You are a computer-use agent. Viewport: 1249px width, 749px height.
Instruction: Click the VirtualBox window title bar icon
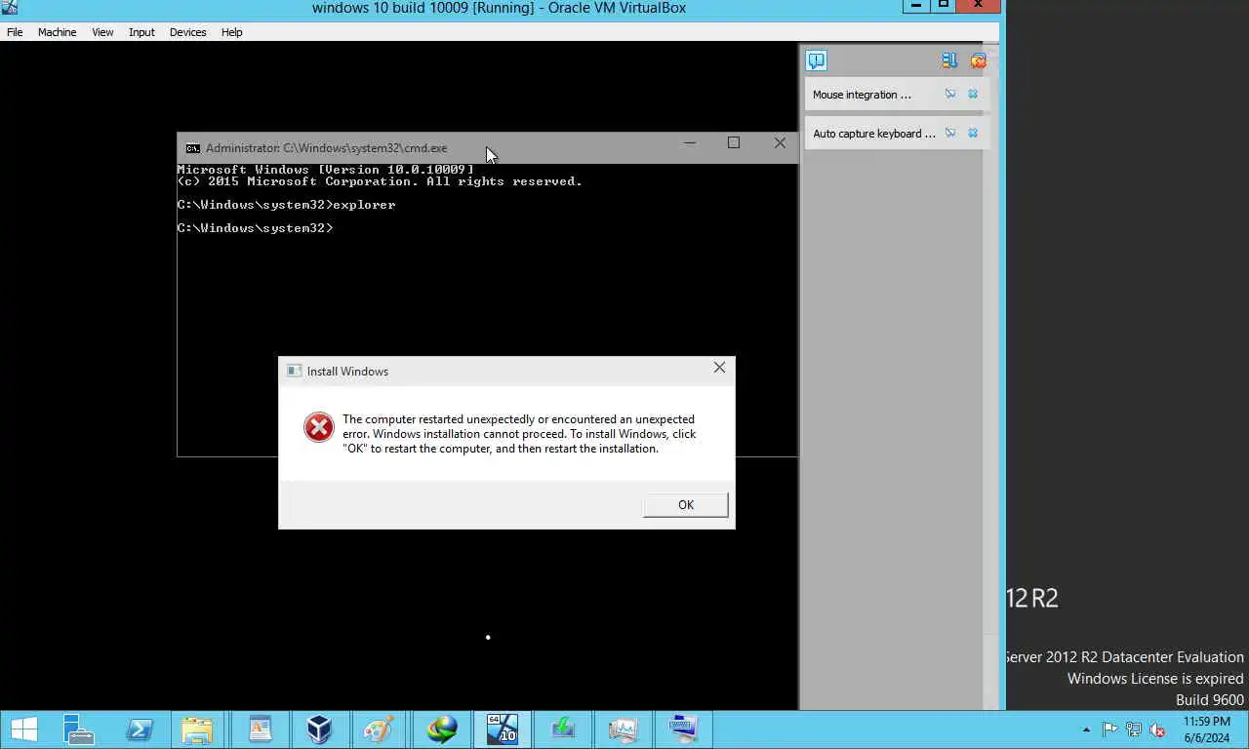point(10,7)
